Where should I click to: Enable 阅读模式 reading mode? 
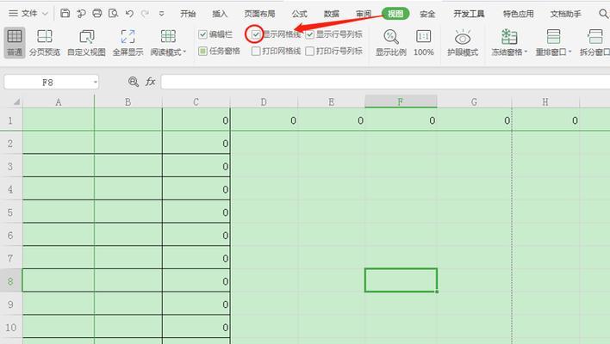pyautogui.click(x=166, y=43)
